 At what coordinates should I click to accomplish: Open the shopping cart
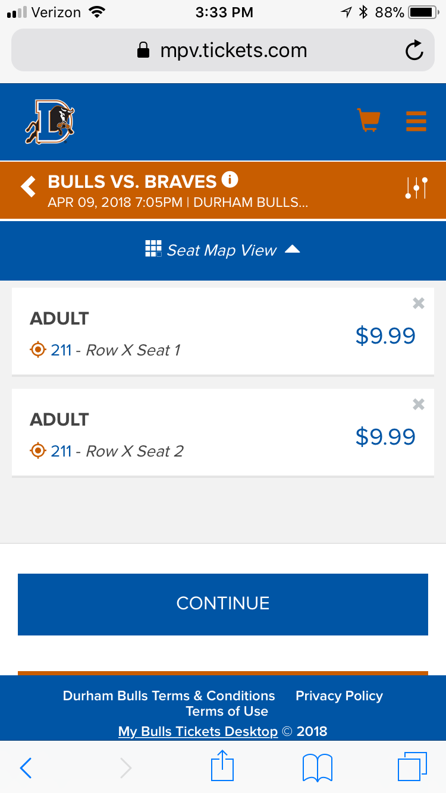point(368,120)
